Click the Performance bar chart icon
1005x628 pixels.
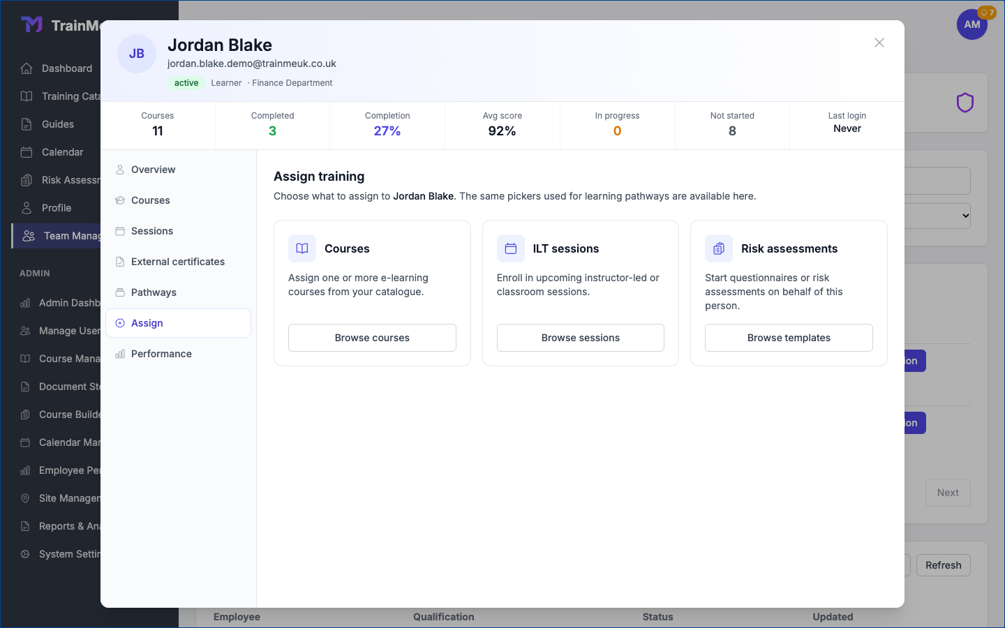tap(120, 354)
